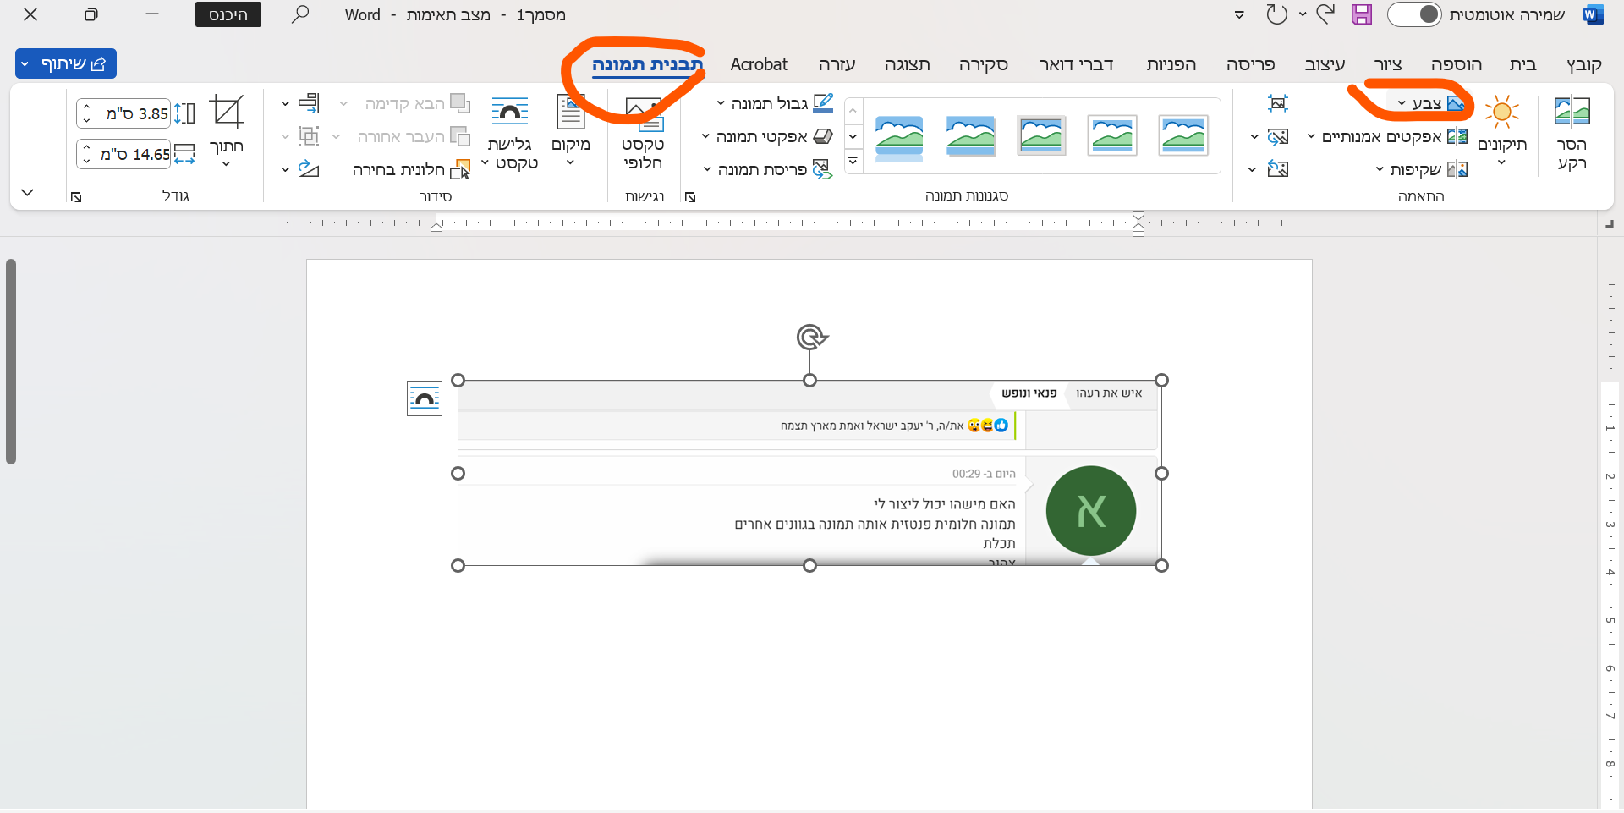Screen dimensions: 1624x813
Task: Open the Picture Styles dialog launcher
Action: pyautogui.click(x=690, y=197)
